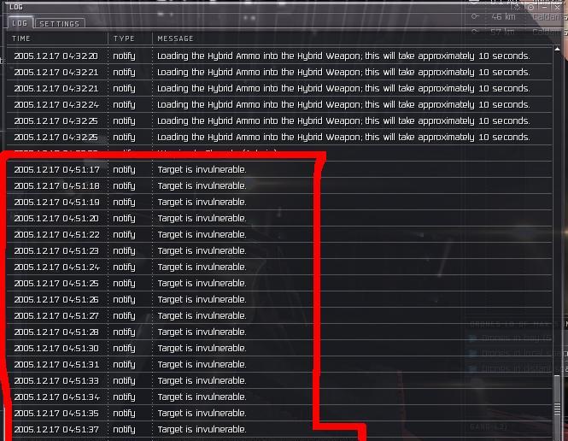This screenshot has width=568, height=441.
Task: Click the message text in the 04:51:22 row
Action: pyautogui.click(x=202, y=235)
